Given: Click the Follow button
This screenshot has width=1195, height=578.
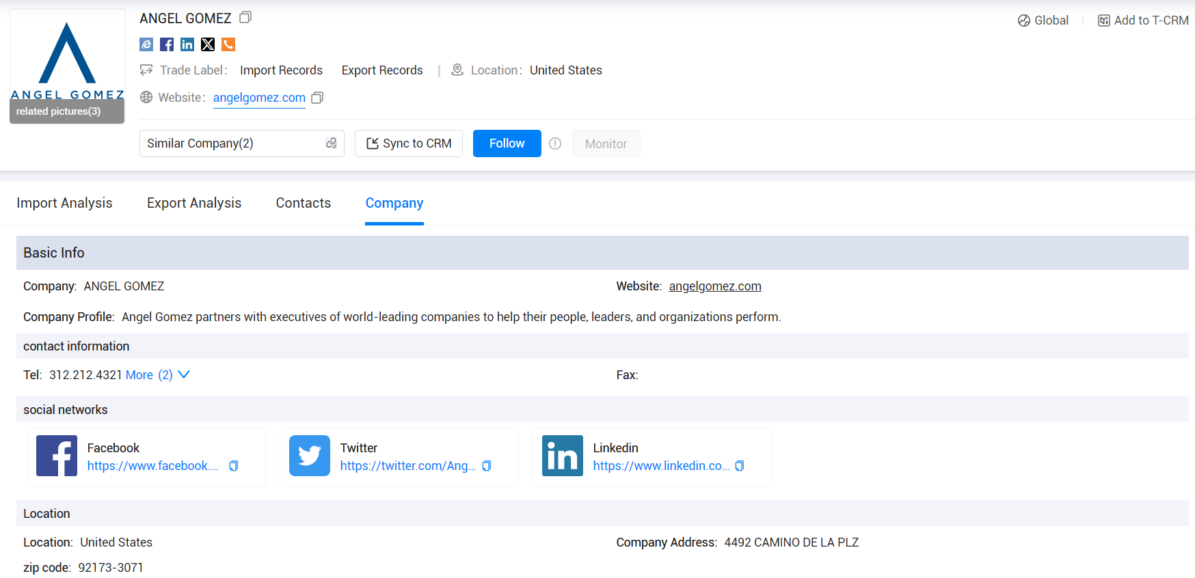Looking at the screenshot, I should coord(507,143).
